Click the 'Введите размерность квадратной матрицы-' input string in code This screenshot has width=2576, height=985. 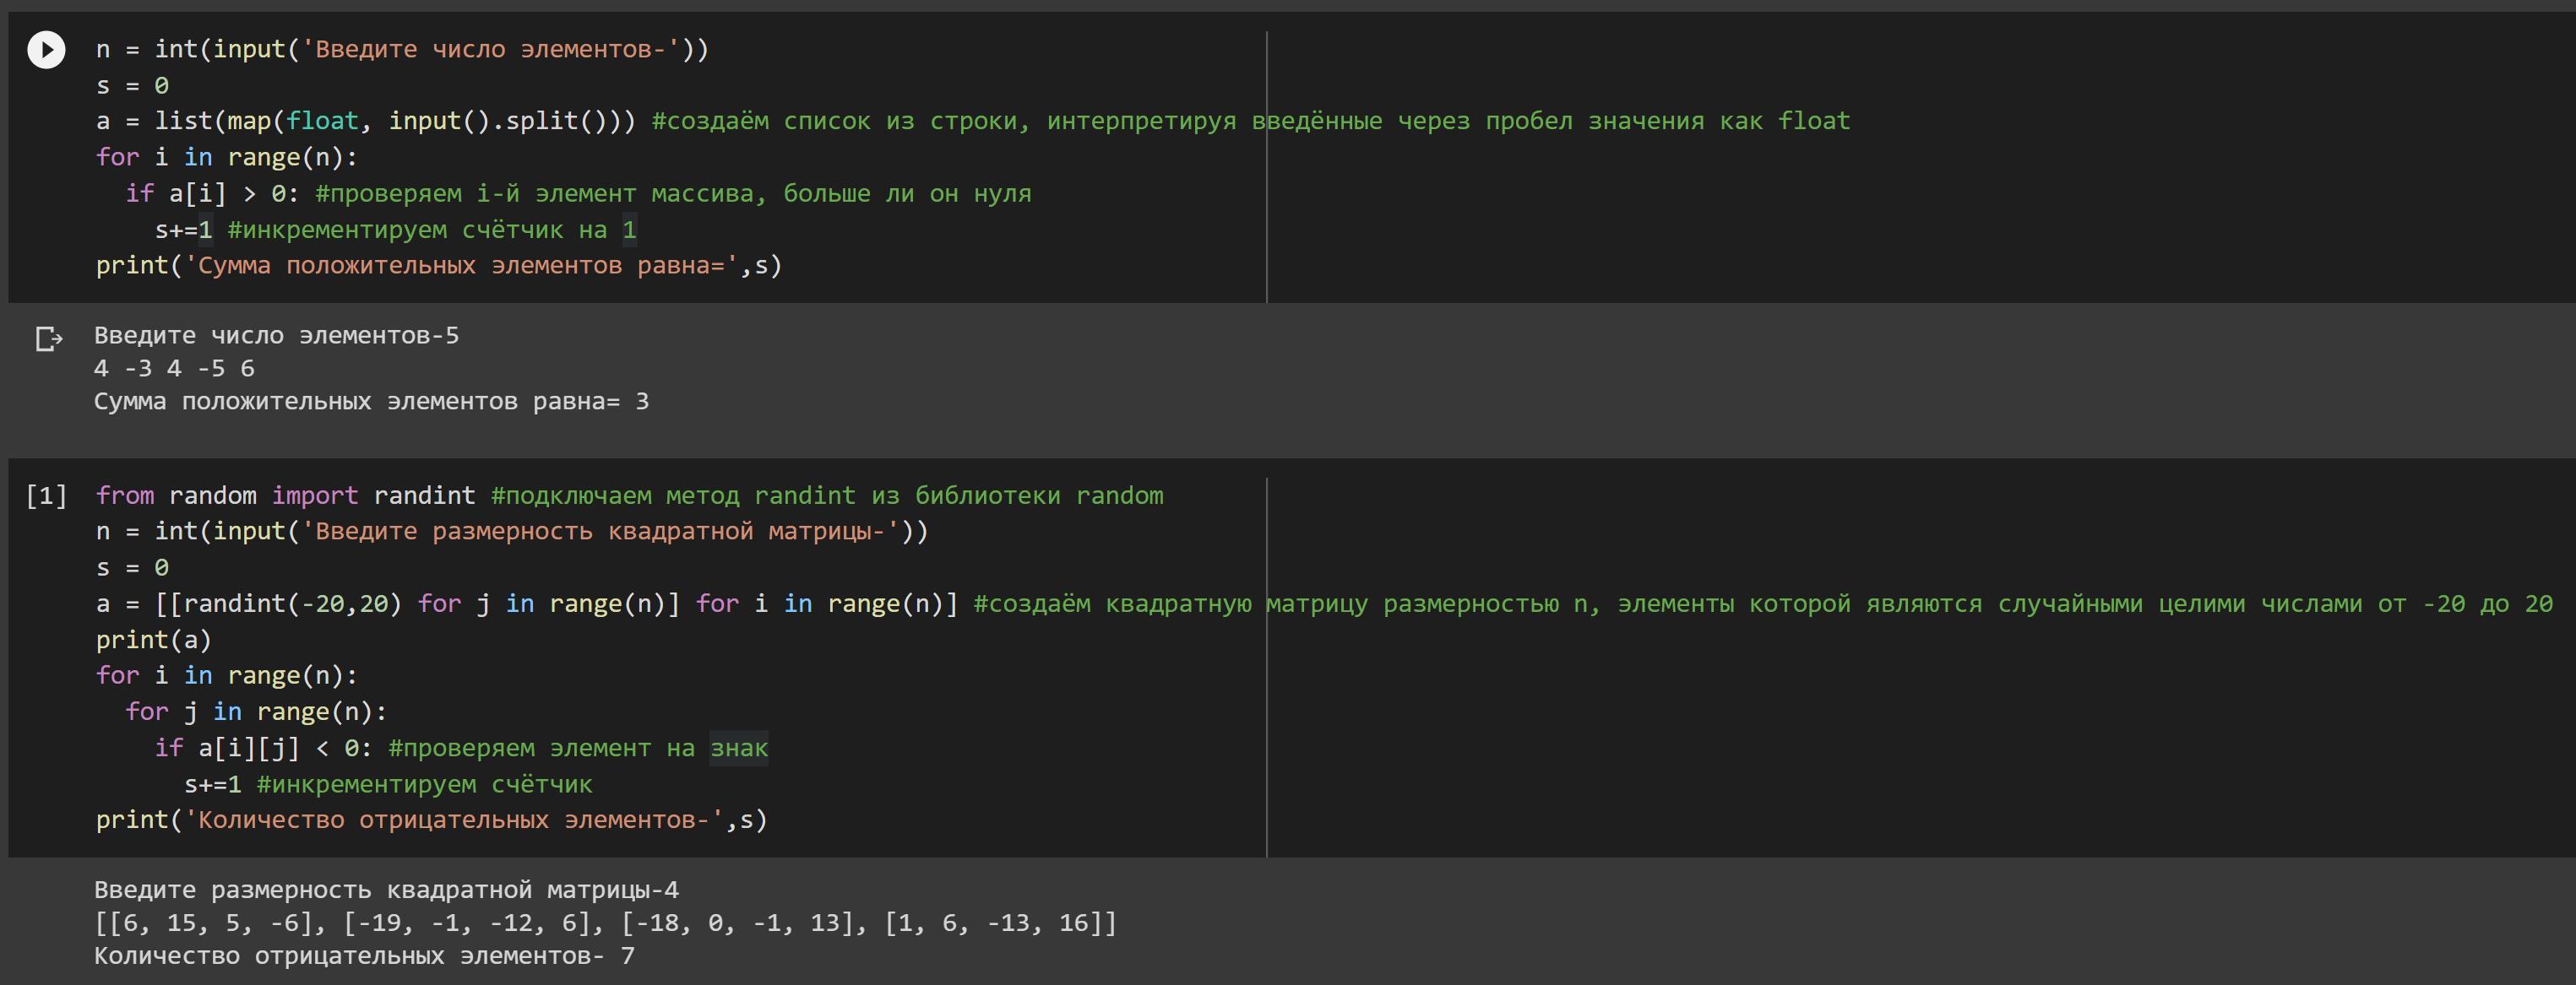(x=600, y=532)
